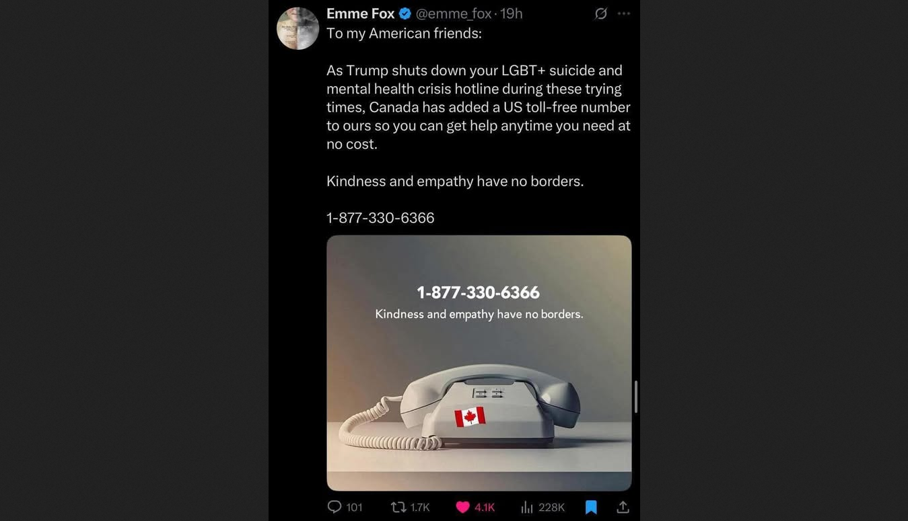
Task: Unlike the post via the pink heart
Action: coord(462,507)
